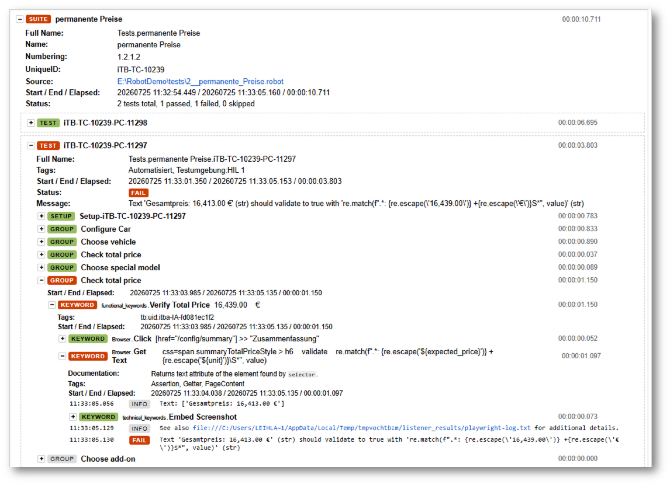Click red GROUP badge of Check total price
The height and width of the screenshot is (485, 670).
[62, 280]
